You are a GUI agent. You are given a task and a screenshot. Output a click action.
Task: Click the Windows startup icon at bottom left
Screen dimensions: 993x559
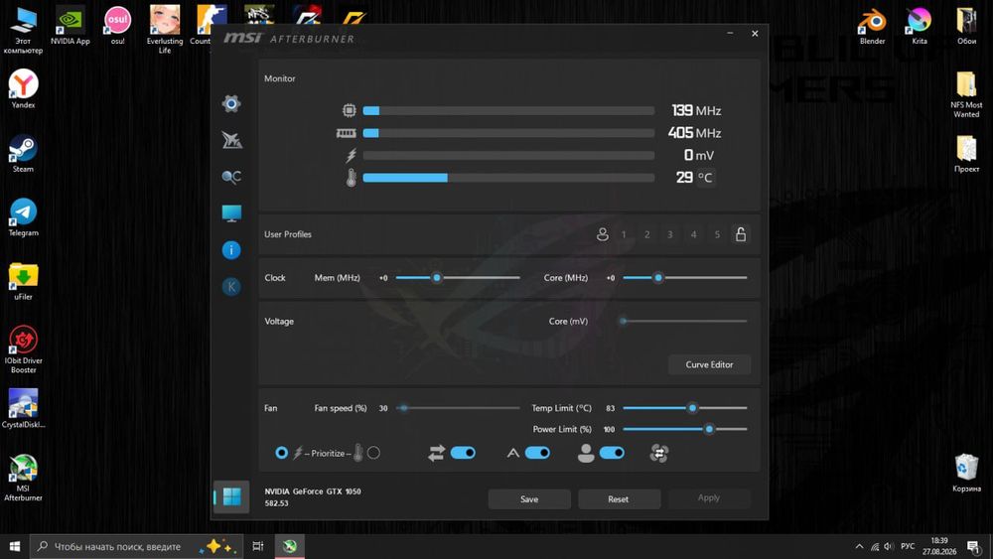click(x=231, y=497)
